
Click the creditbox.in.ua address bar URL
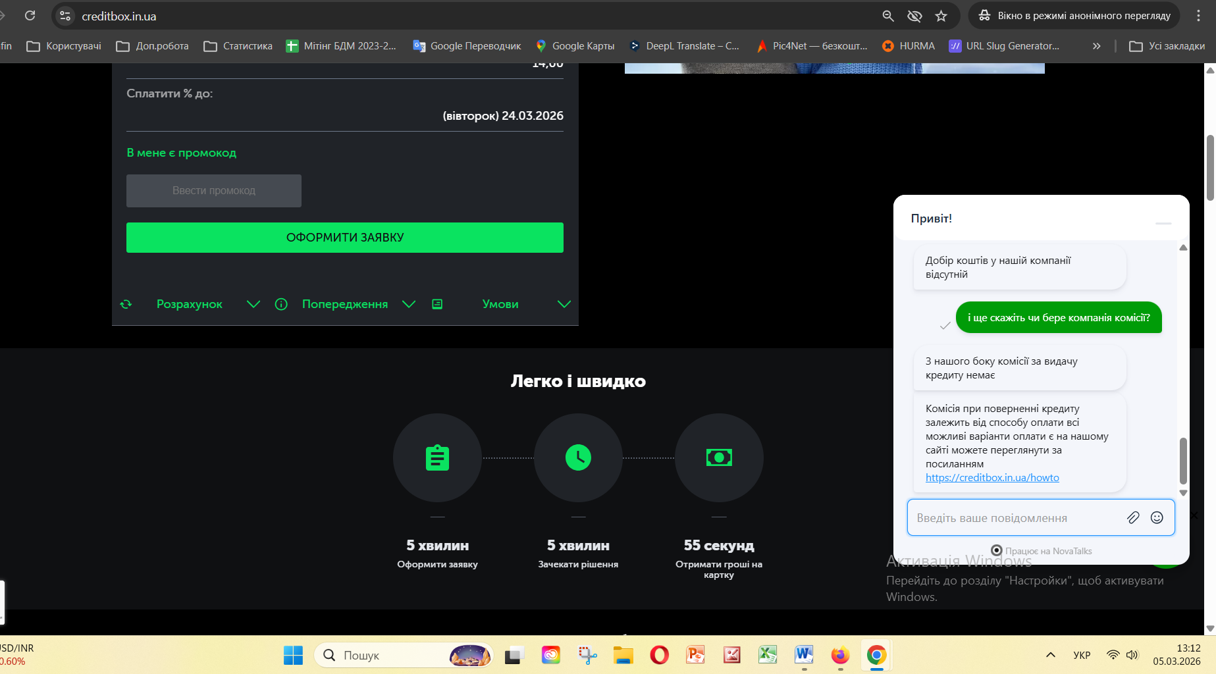(x=119, y=16)
